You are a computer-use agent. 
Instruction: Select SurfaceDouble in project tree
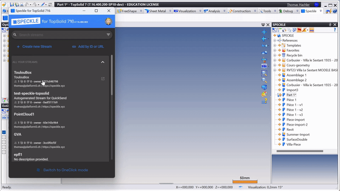pyautogui.click(x=297, y=140)
